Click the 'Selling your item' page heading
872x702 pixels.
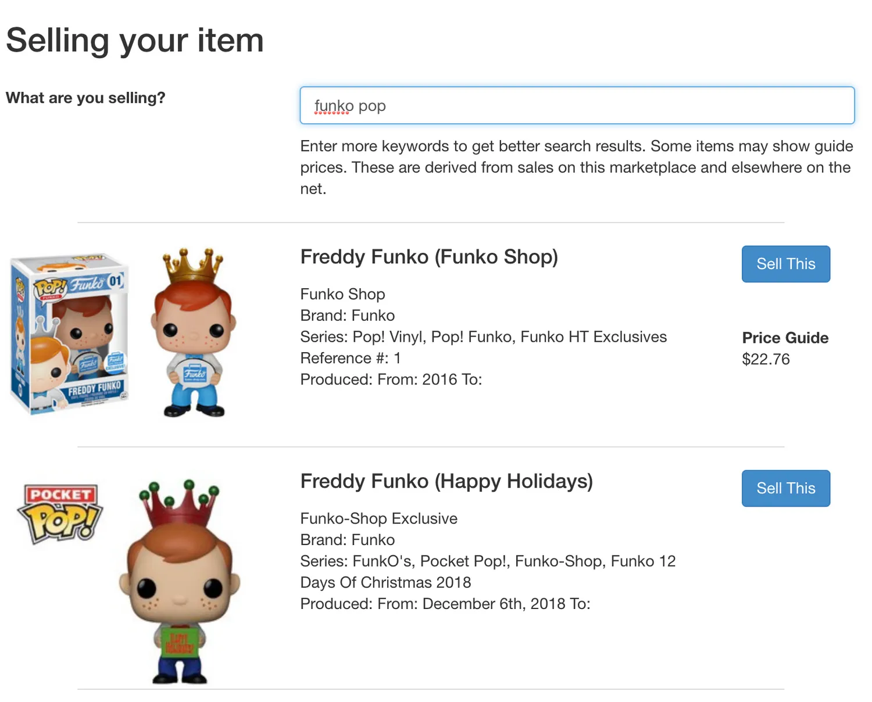[135, 40]
